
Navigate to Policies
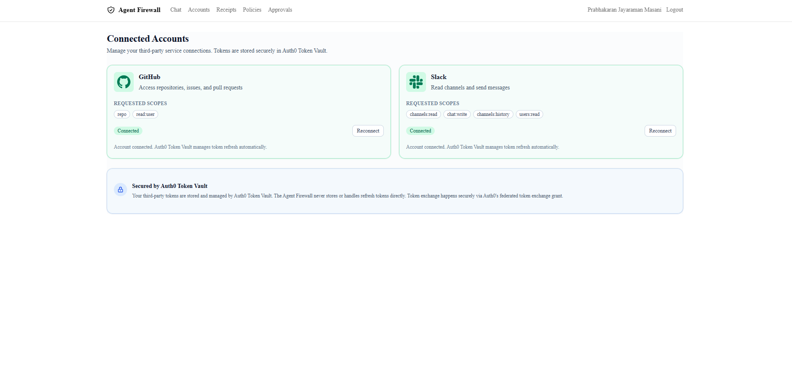252,10
